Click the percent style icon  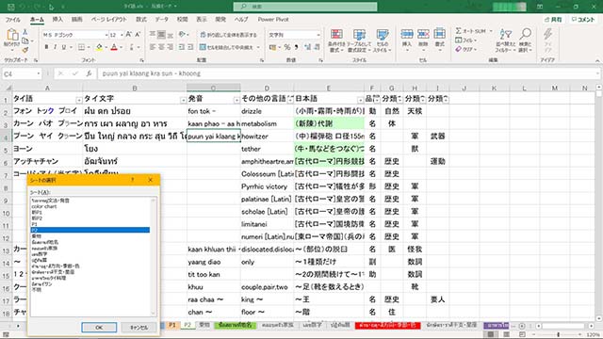pos(287,47)
